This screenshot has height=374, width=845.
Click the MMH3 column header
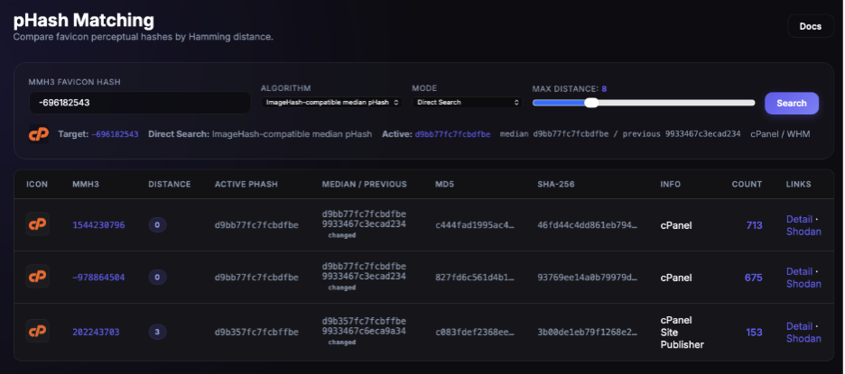tap(86, 184)
